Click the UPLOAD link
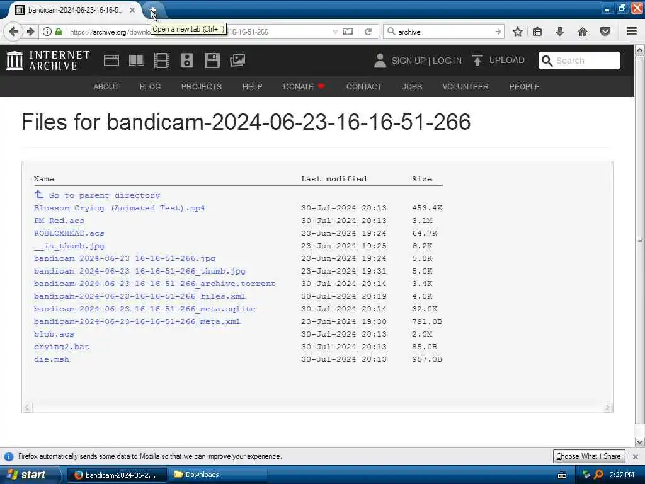Screen dimensions: 645x484 coord(507,60)
